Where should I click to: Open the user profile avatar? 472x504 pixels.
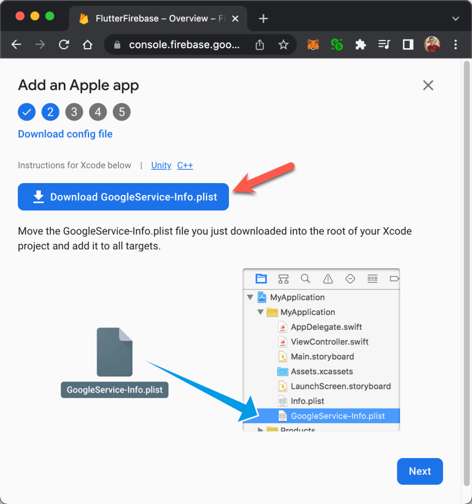[x=432, y=44]
